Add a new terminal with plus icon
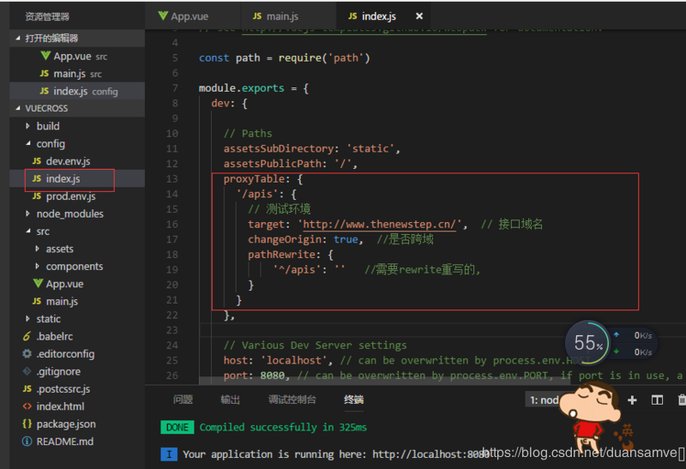686x469 pixels. (x=632, y=400)
